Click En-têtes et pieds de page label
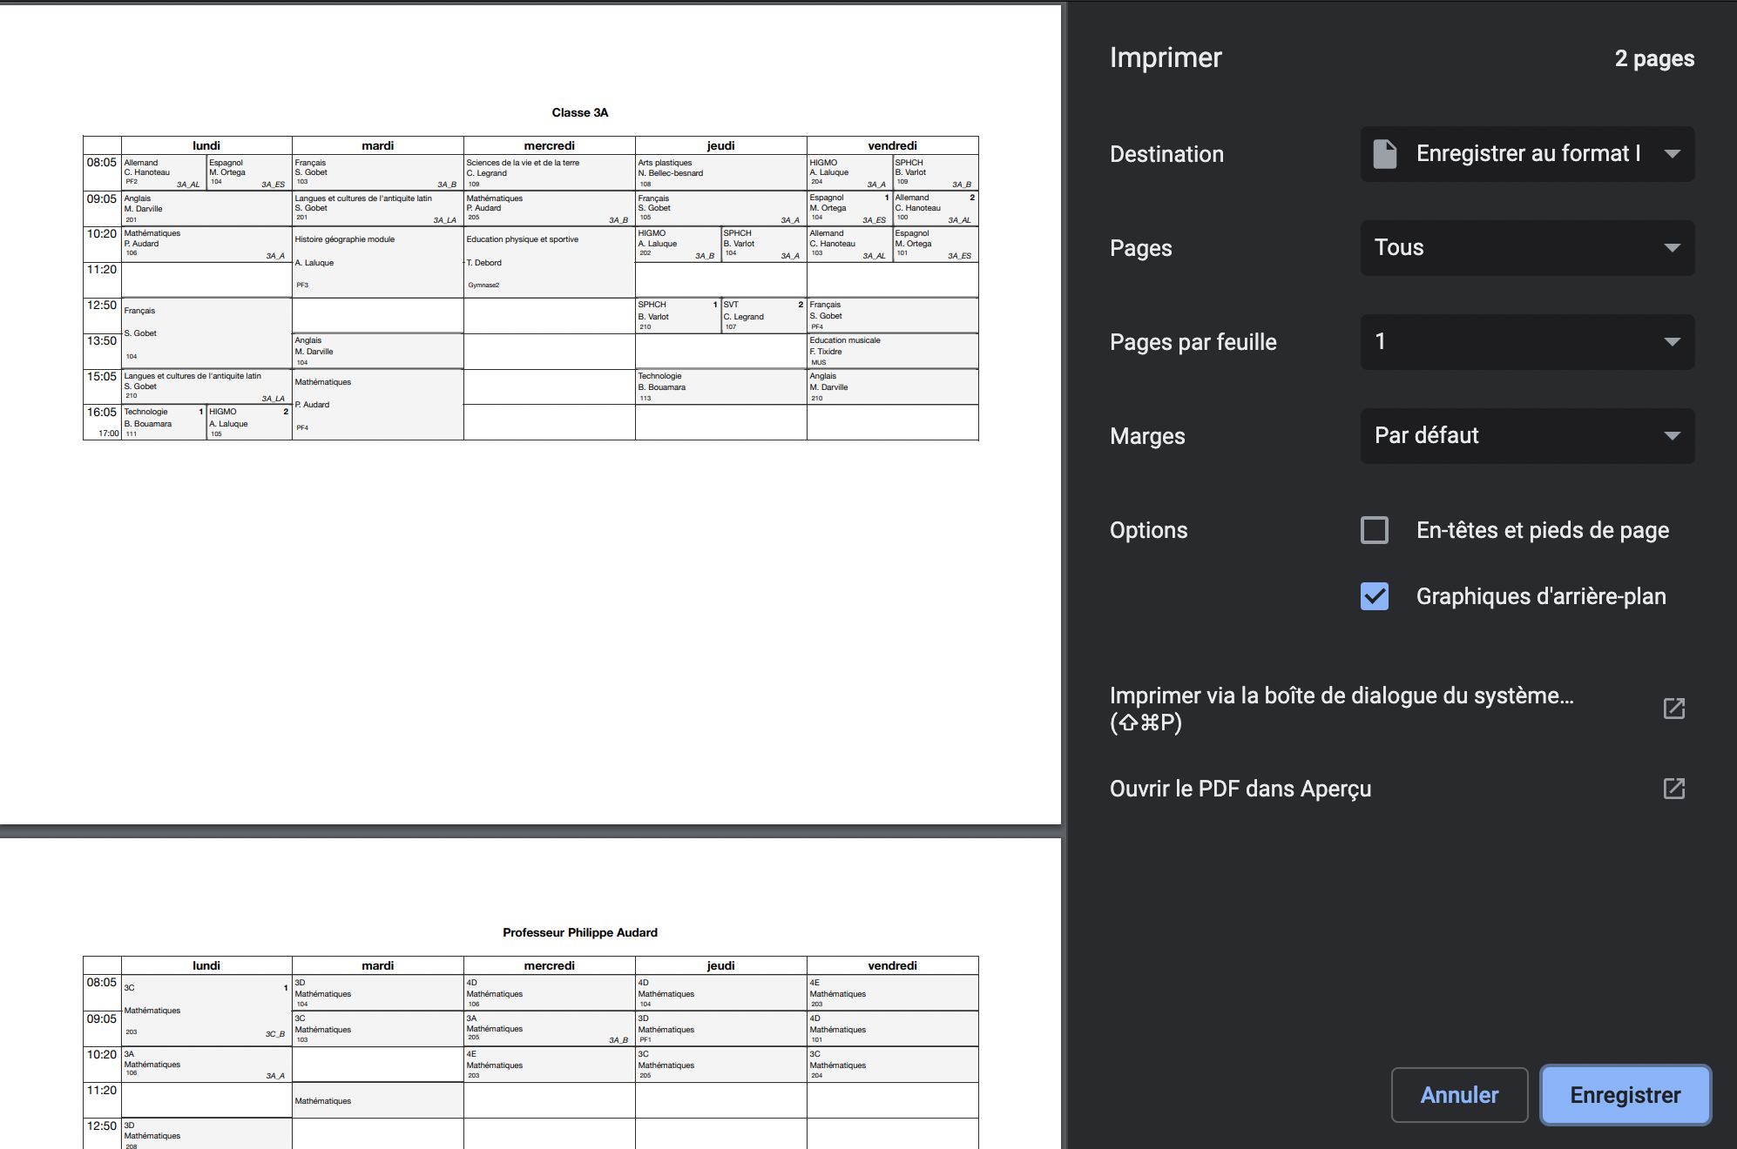The width and height of the screenshot is (1737, 1149). point(1542,530)
